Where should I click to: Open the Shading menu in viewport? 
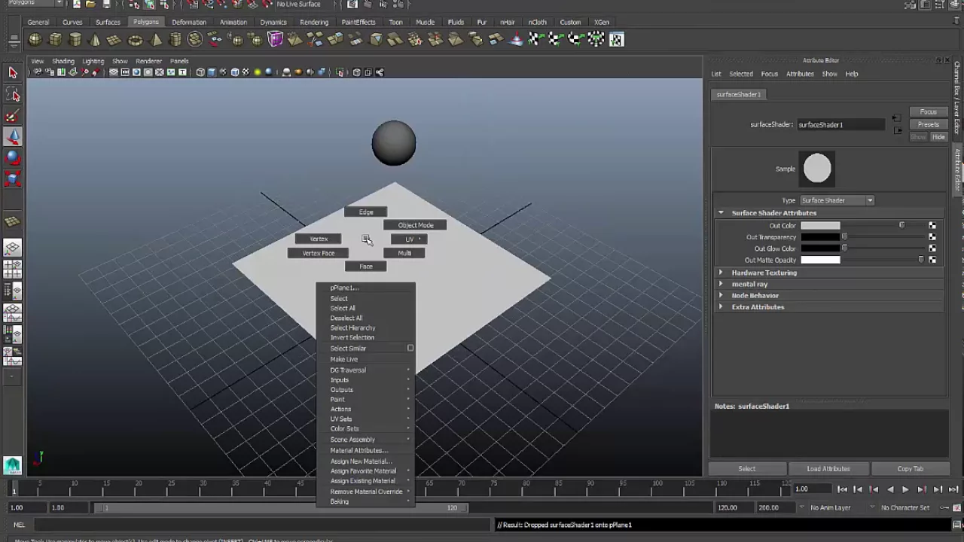tap(63, 61)
